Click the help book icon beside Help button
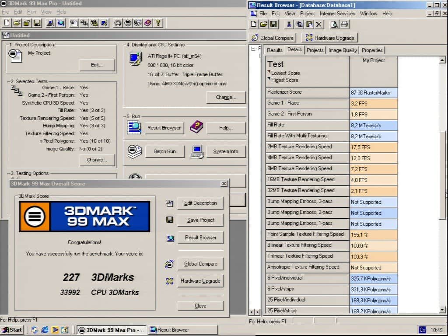 click(x=196, y=127)
